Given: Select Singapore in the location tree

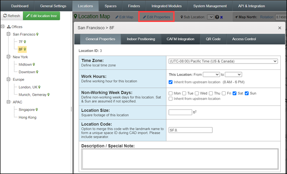Looking at the screenshot, I should [26, 110].
